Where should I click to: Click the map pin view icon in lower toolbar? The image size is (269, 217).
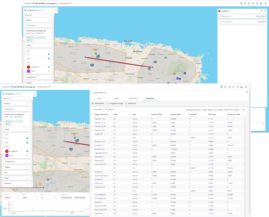tap(222, 87)
